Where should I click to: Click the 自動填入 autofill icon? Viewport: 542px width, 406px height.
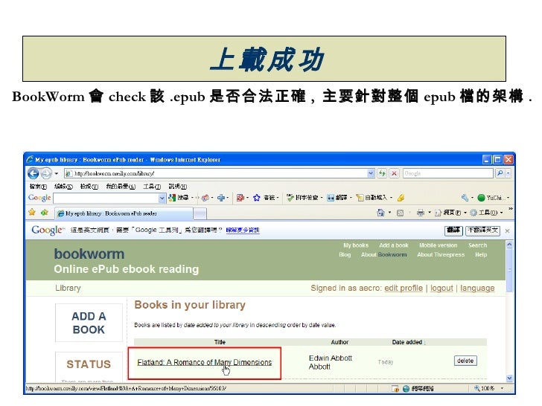[360, 198]
